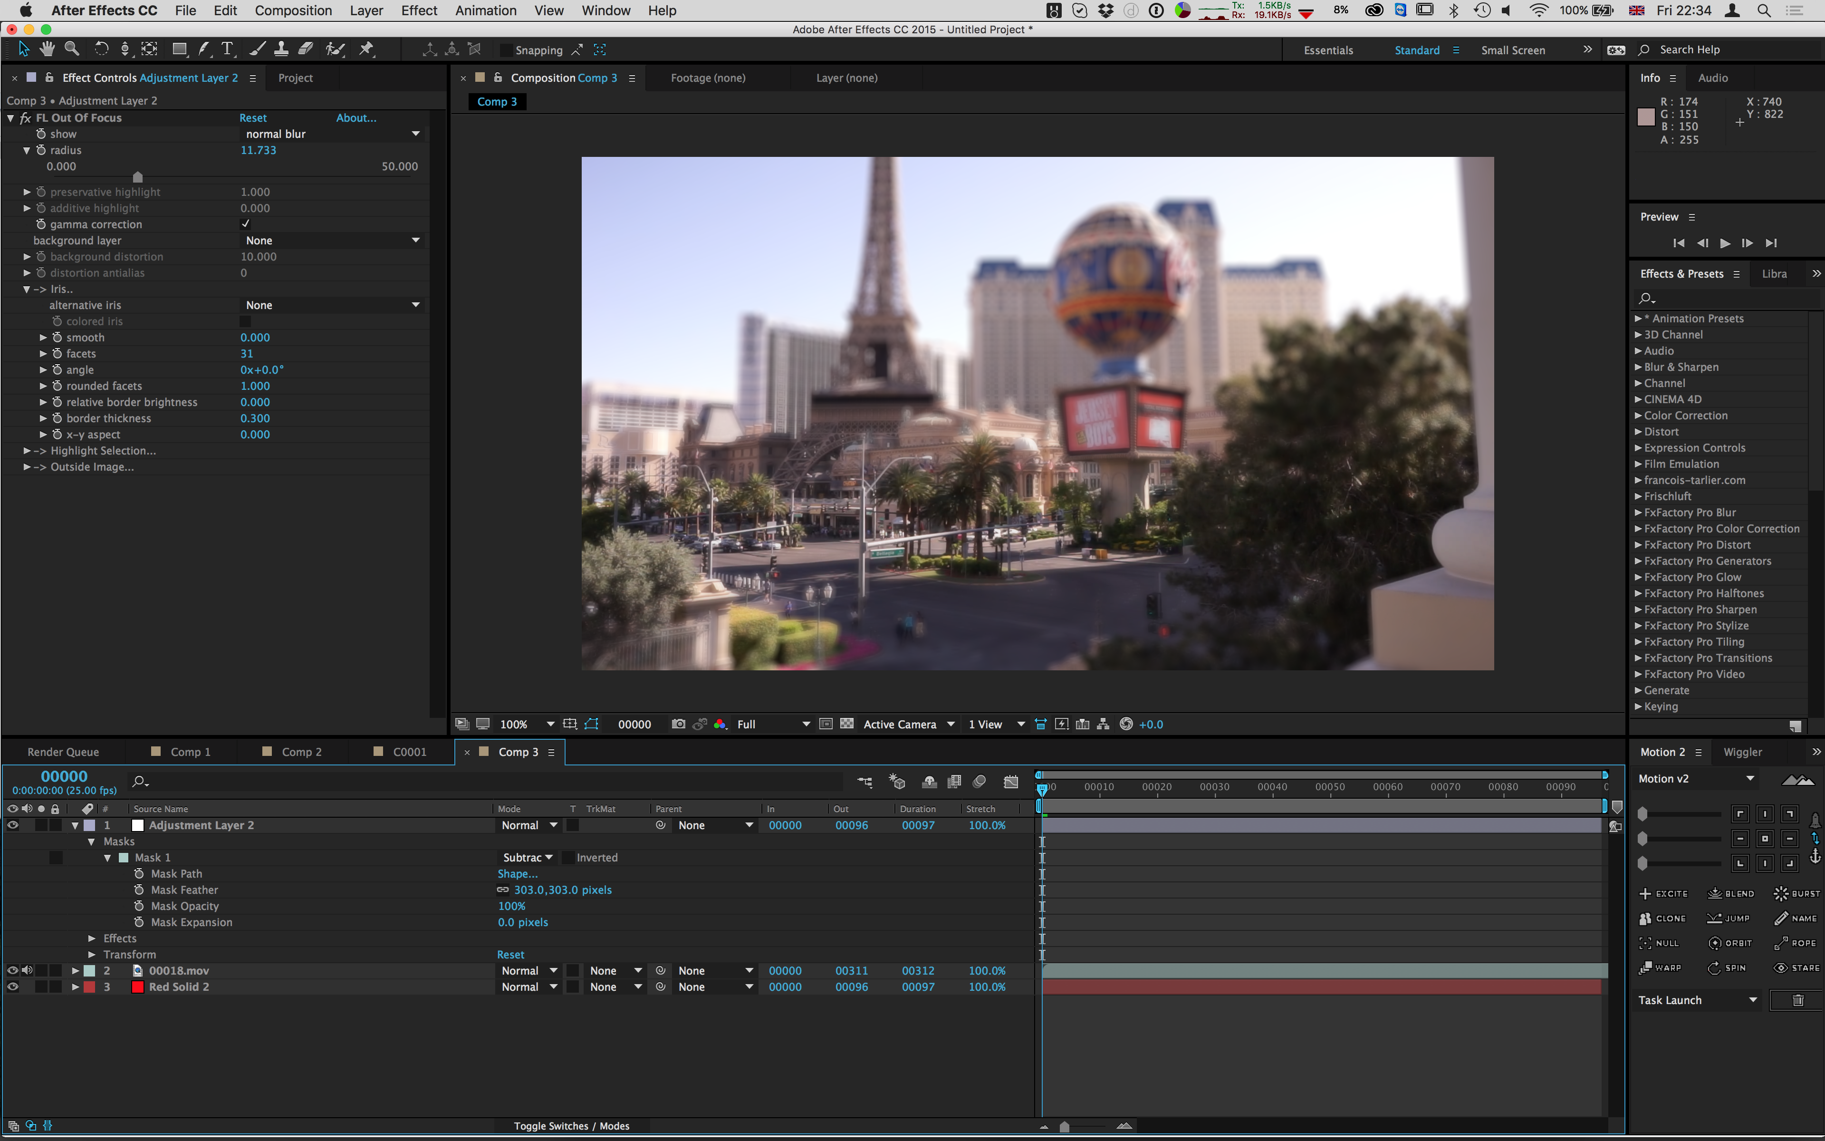This screenshot has height=1141, width=1825.
Task: Select the Rotation tool in toolbar
Action: coord(101,50)
